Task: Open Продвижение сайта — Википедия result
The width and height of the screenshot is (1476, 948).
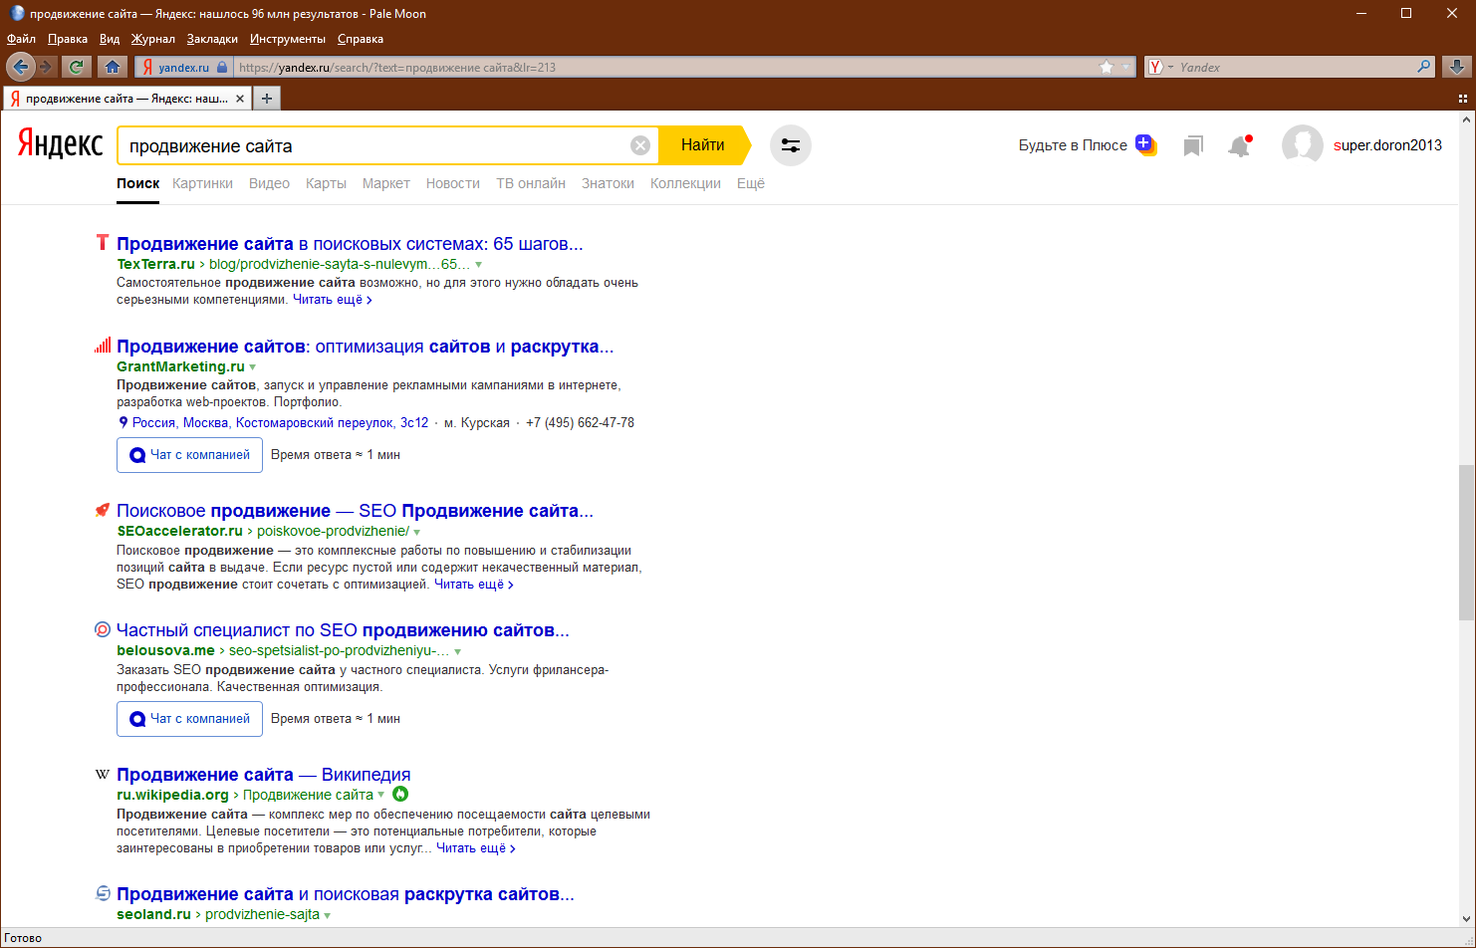Action: click(x=264, y=775)
